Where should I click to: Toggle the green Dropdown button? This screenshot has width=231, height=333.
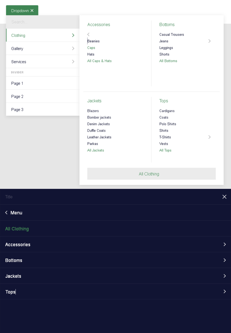click(x=22, y=11)
